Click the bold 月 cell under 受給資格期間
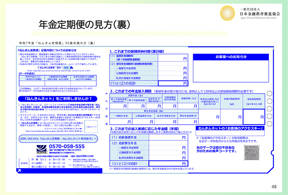The height and width of the screenshot is (195, 288). (x=254, y=117)
